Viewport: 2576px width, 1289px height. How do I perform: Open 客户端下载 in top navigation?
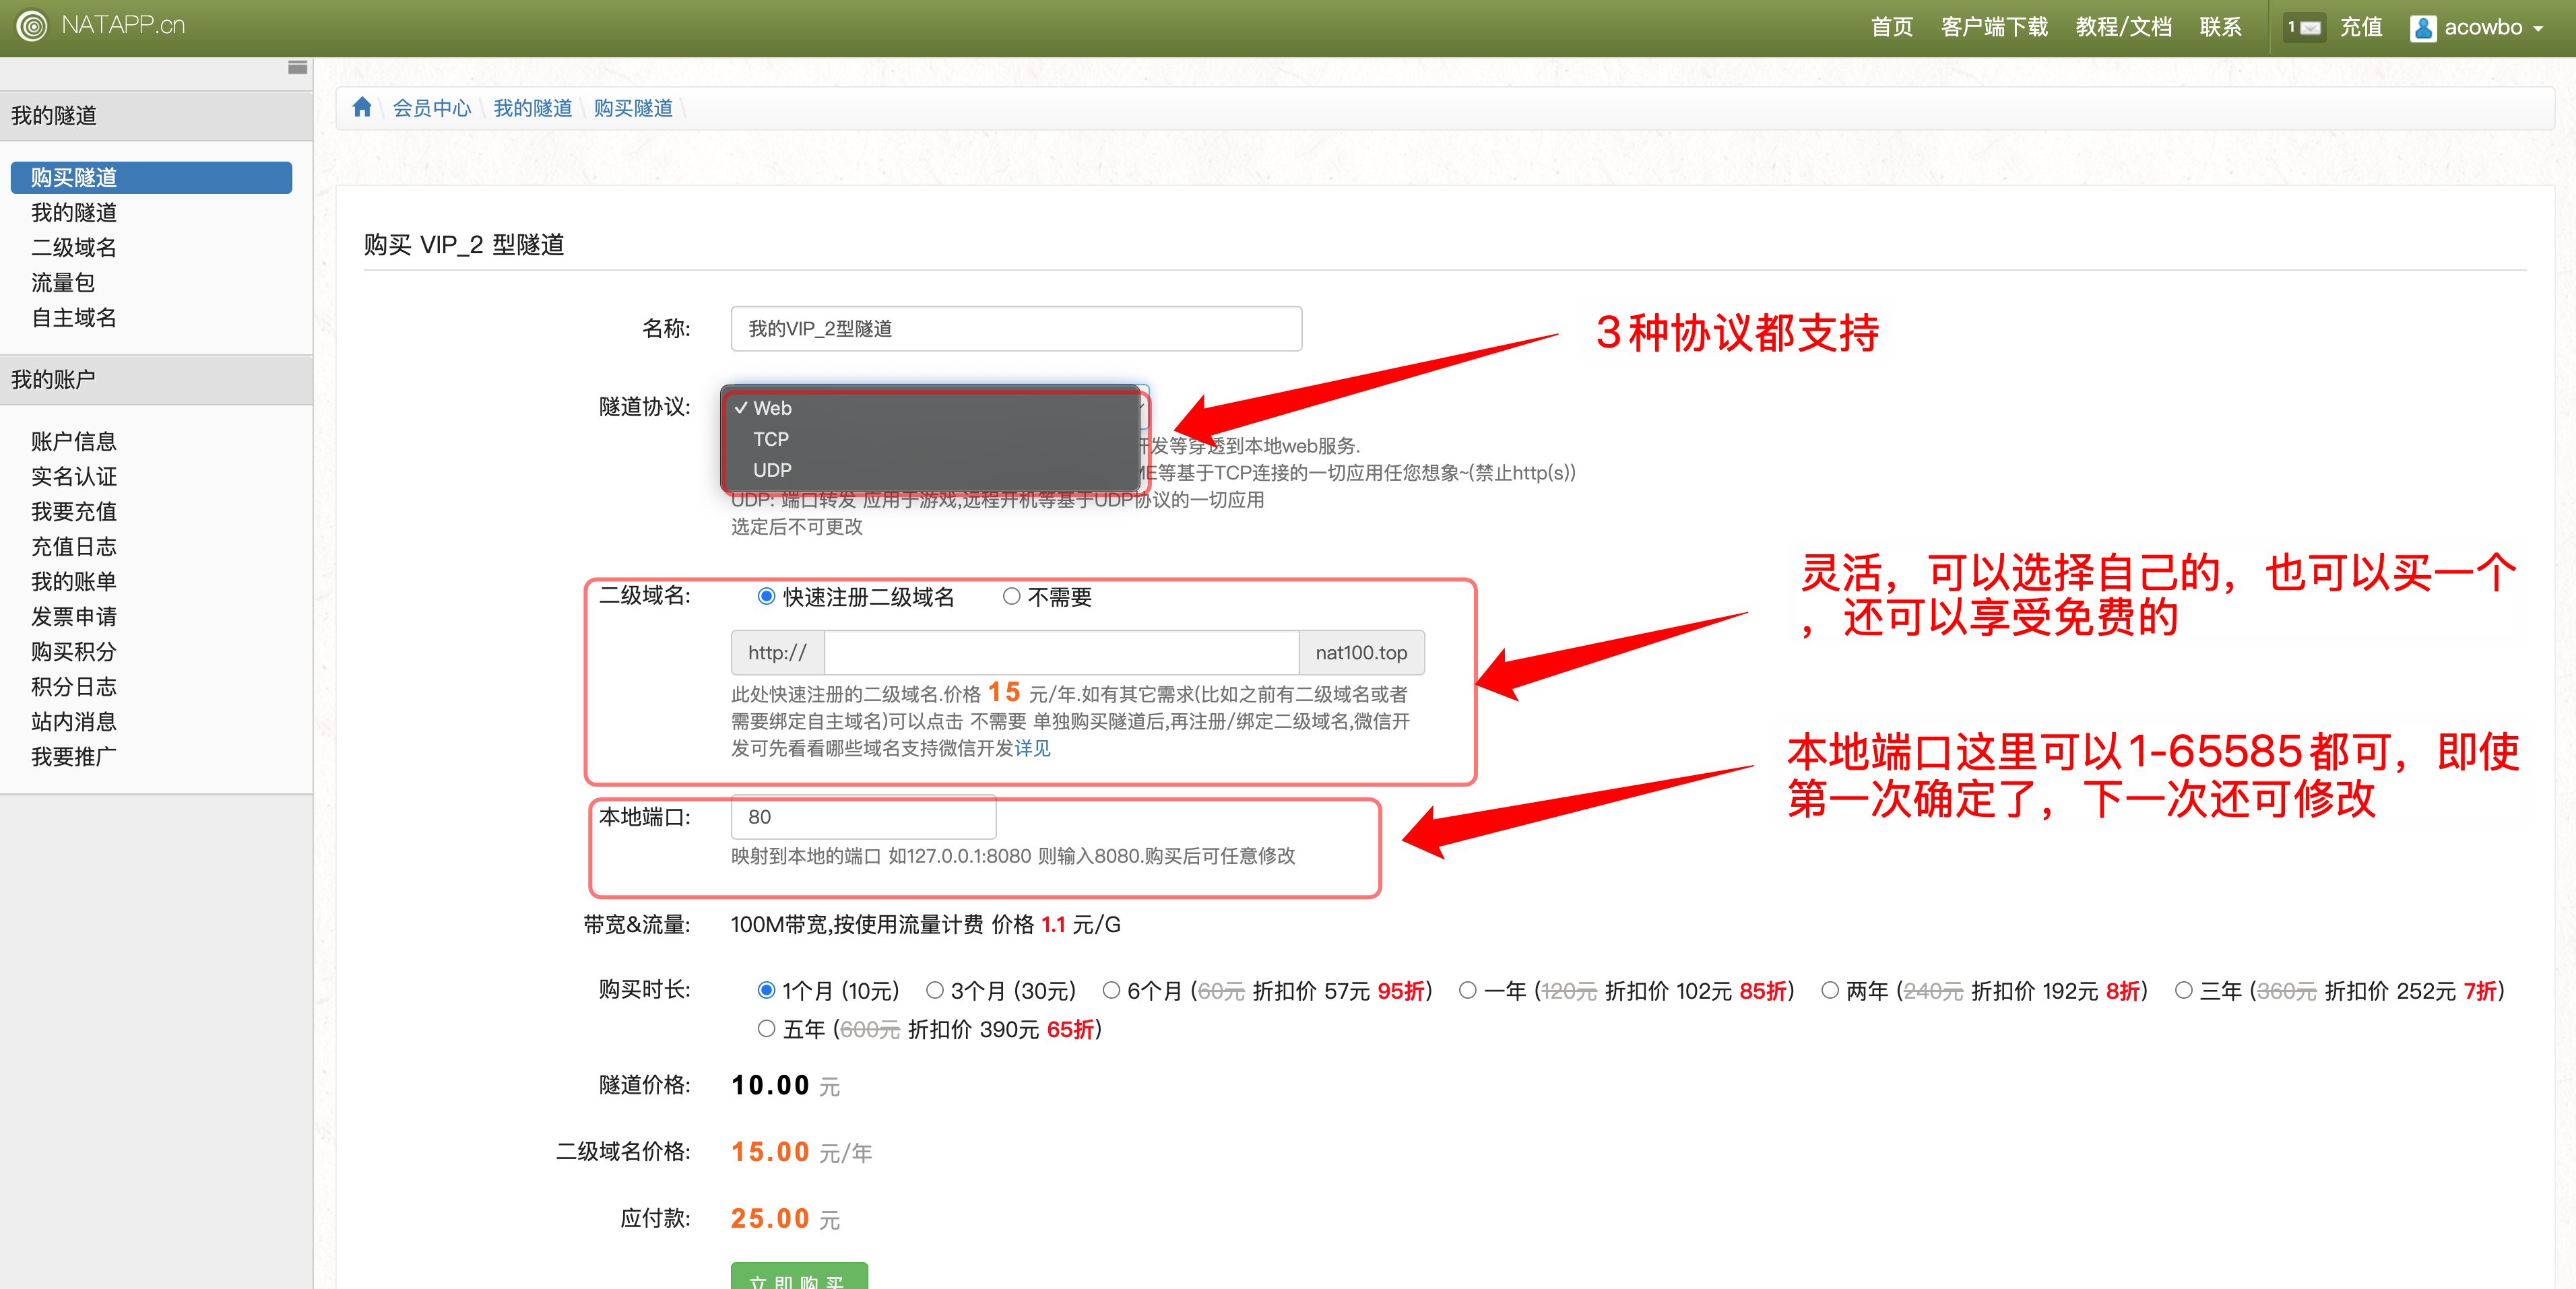[1994, 27]
